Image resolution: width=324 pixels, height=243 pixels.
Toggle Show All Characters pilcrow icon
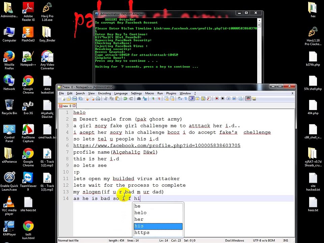[186, 99]
